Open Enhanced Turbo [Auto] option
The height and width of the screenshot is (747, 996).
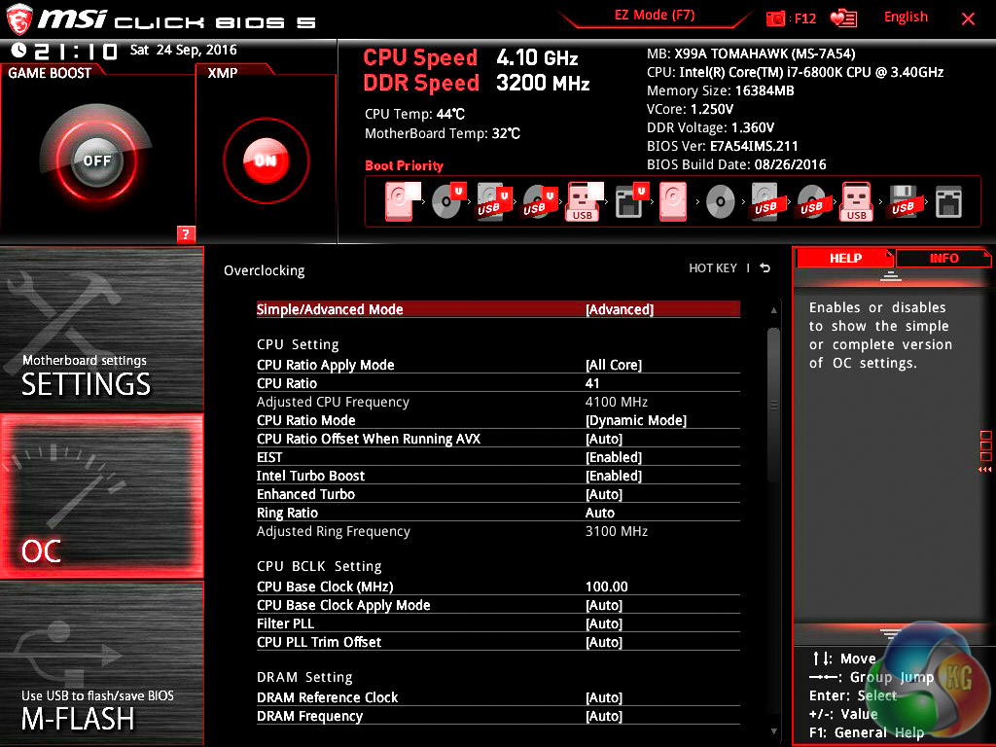coord(498,494)
